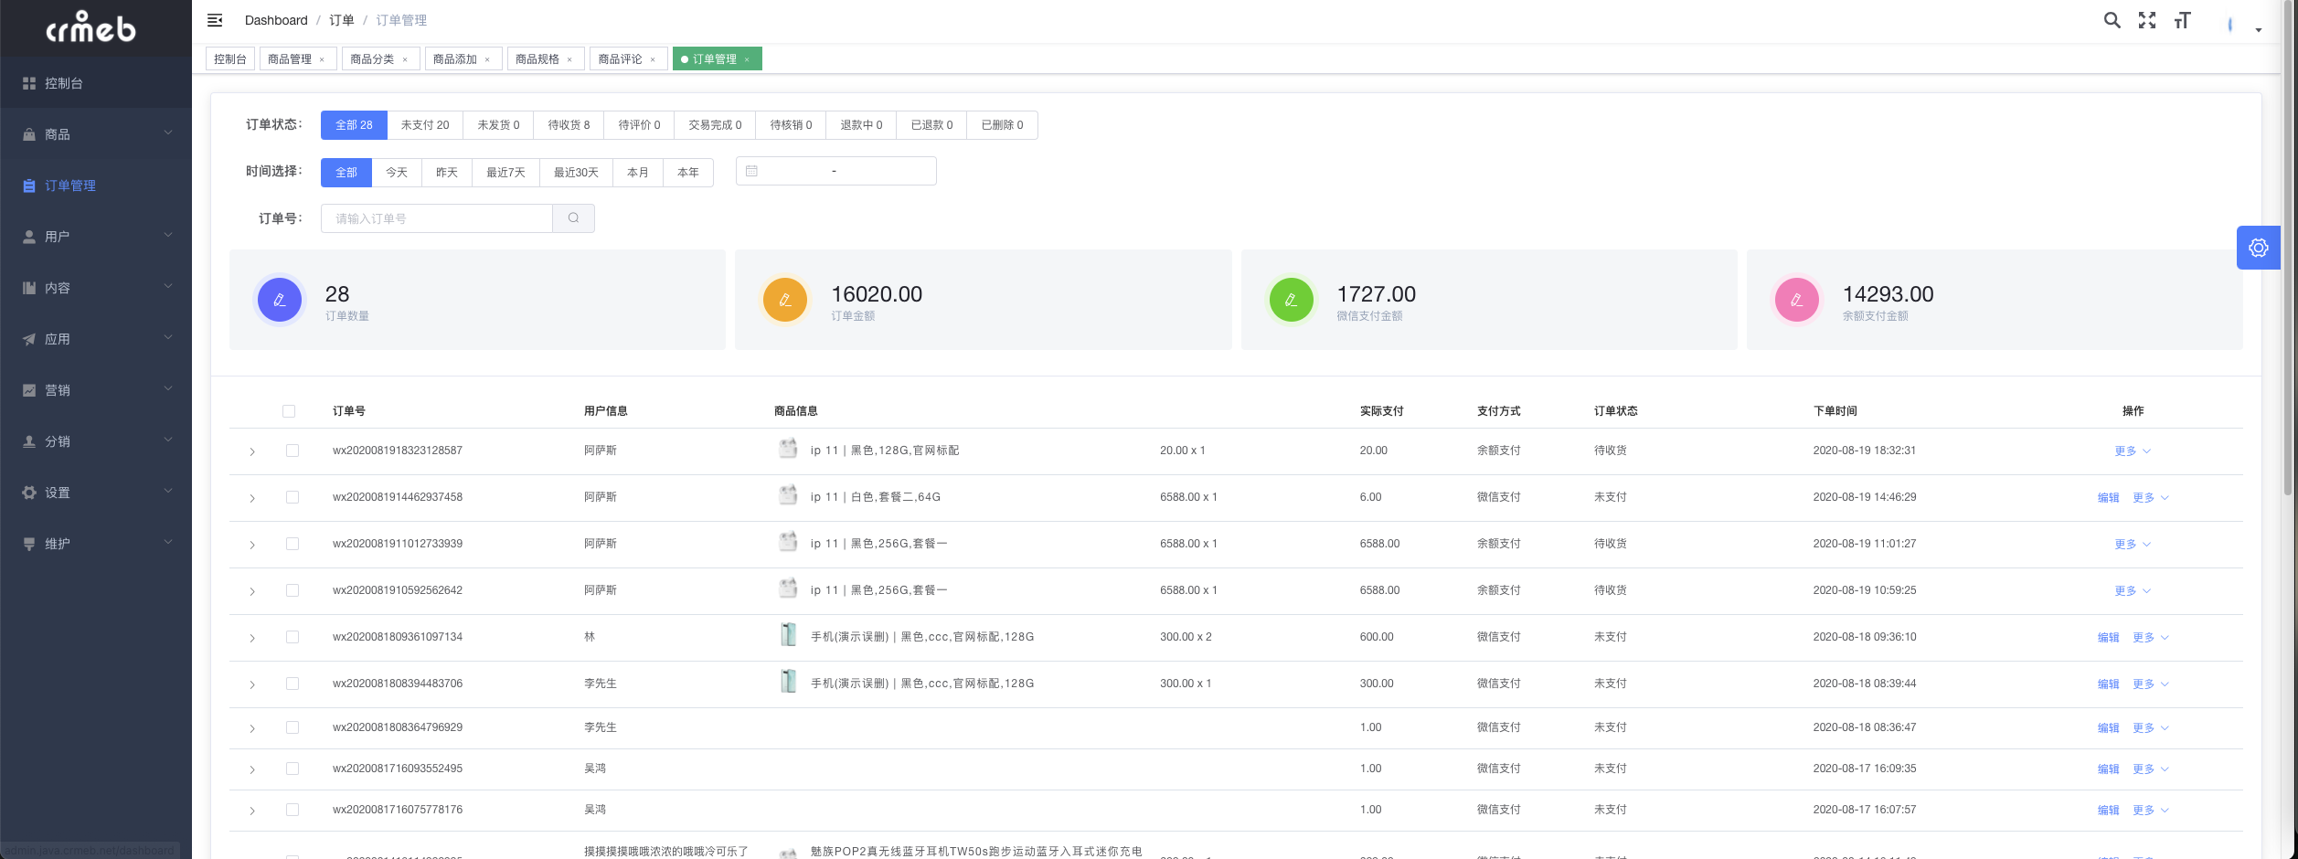Viewport: 2298px width, 859px height.
Task: Open the search icon in the header
Action: tap(2112, 20)
